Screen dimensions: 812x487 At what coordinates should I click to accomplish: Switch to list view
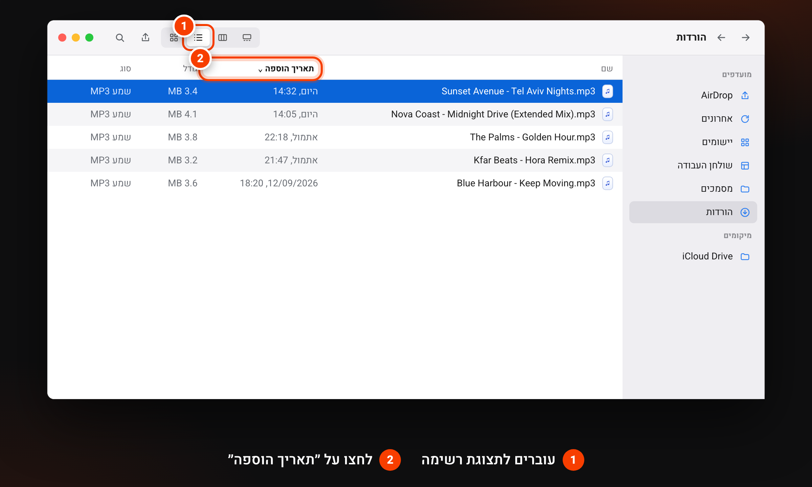[198, 38]
